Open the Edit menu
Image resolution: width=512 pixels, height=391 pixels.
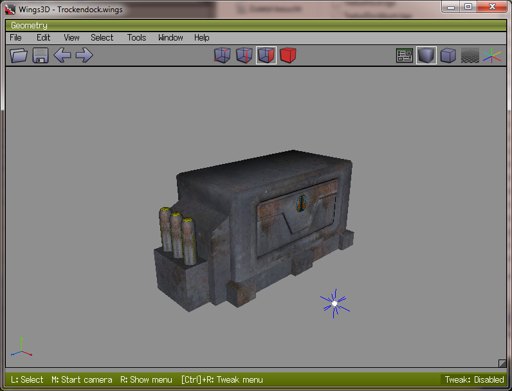[x=43, y=38]
